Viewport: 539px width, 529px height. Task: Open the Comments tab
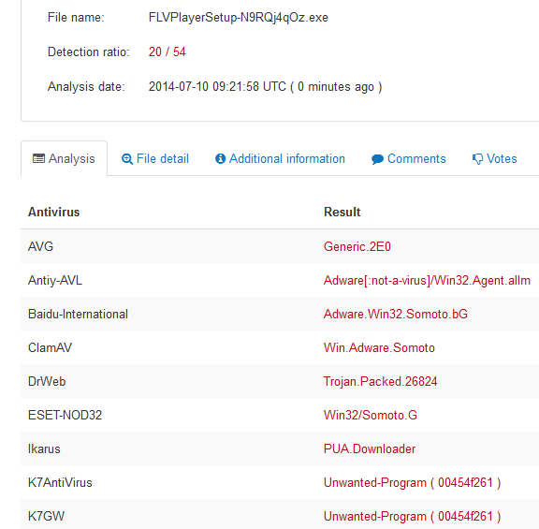pos(408,158)
